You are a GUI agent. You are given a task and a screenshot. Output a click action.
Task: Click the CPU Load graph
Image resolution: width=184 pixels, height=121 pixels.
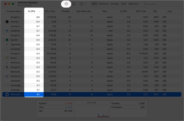pos(92,110)
